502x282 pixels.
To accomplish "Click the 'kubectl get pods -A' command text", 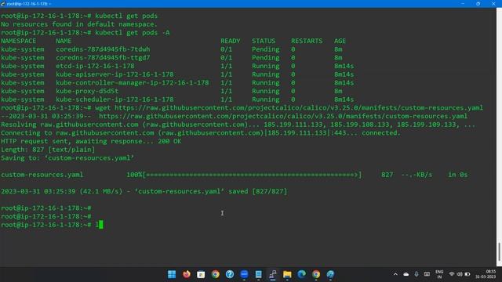I will tap(133, 33).
